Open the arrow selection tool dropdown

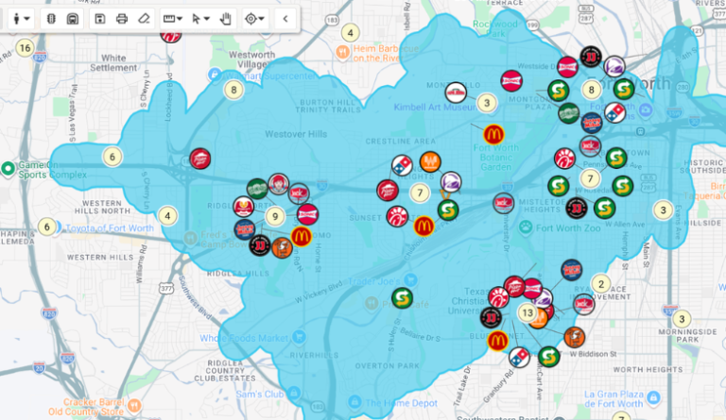click(x=200, y=19)
